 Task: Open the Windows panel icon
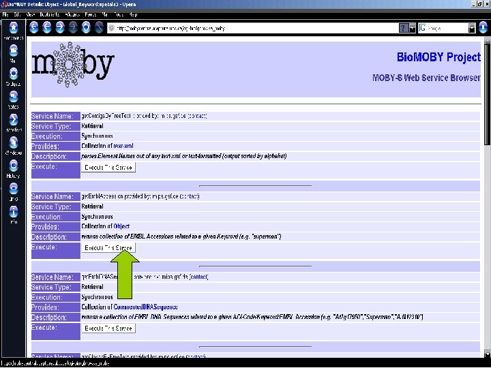click(x=13, y=142)
